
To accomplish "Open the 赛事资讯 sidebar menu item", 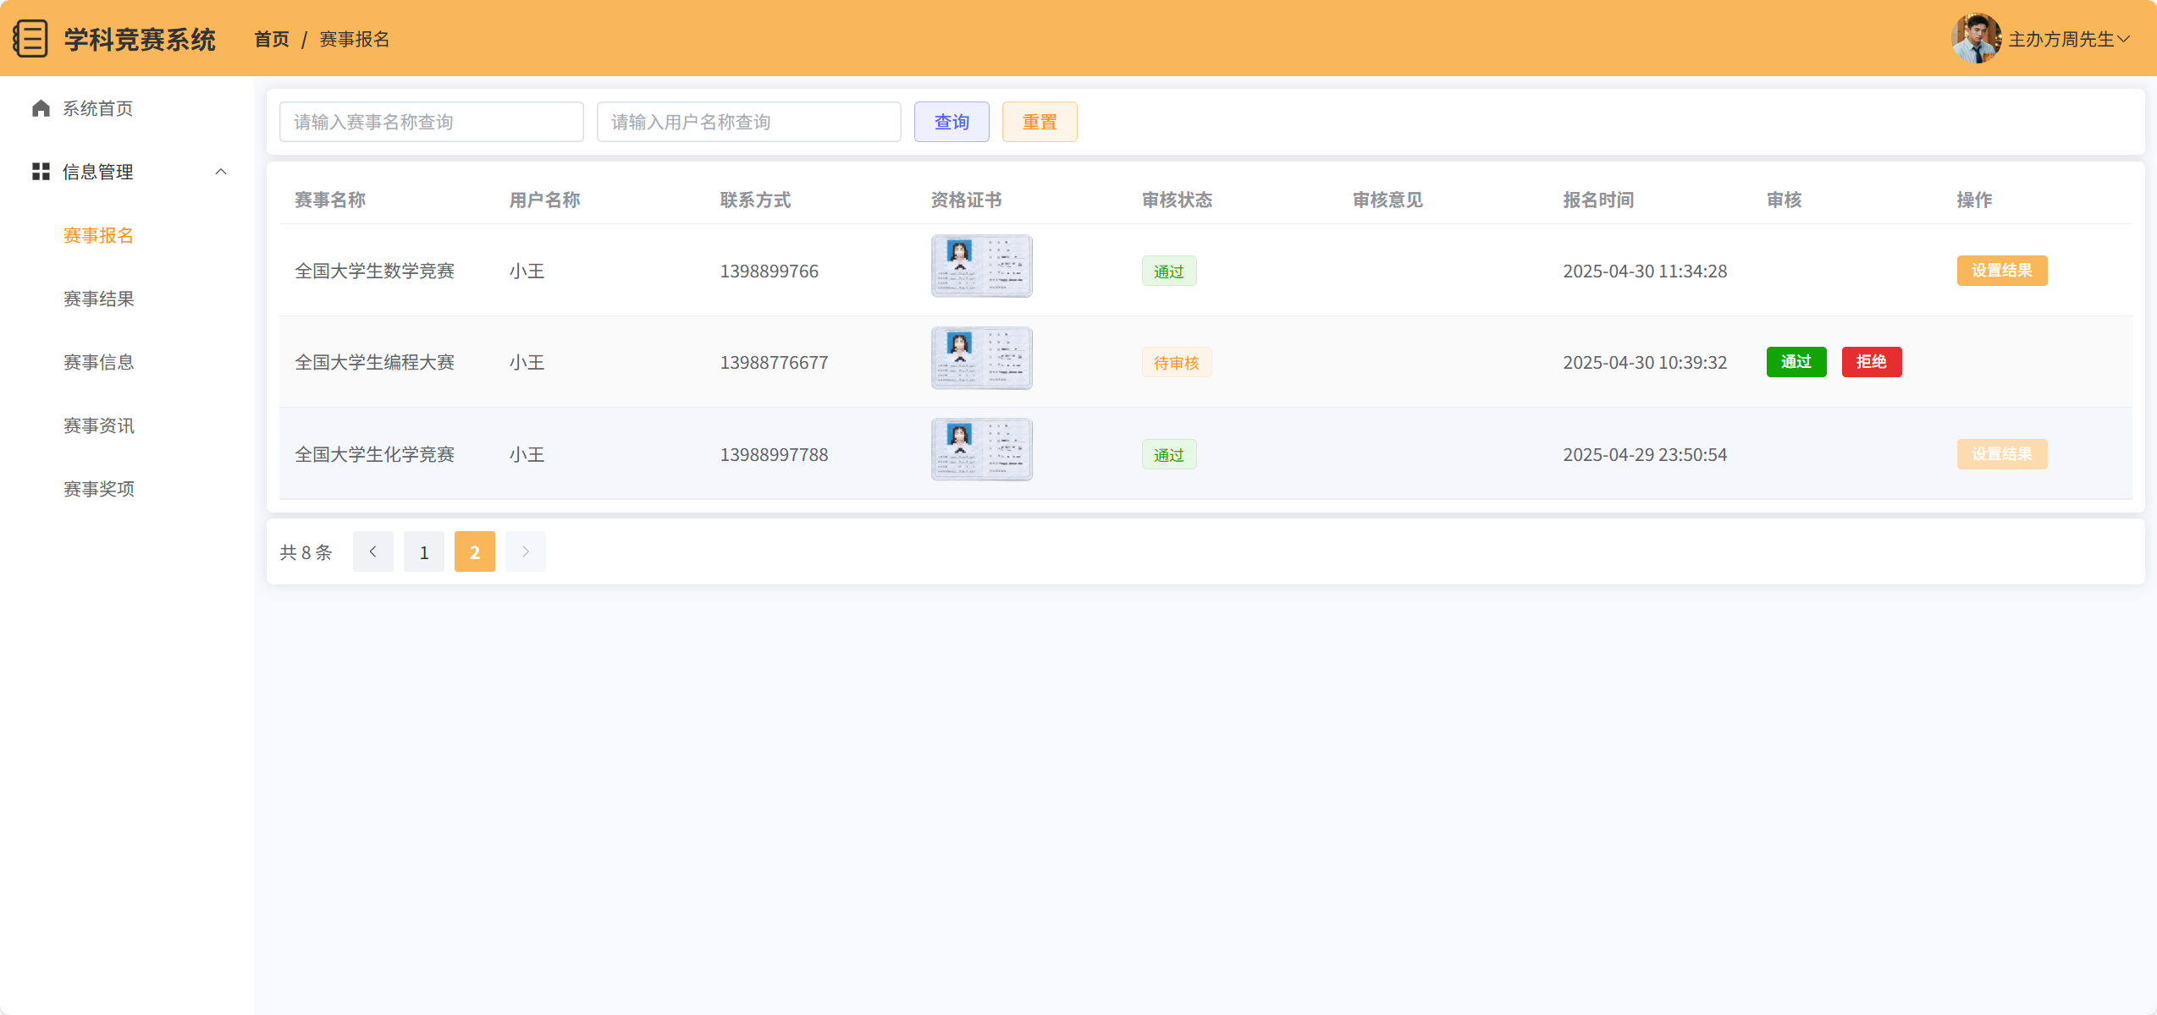I will 99,425.
